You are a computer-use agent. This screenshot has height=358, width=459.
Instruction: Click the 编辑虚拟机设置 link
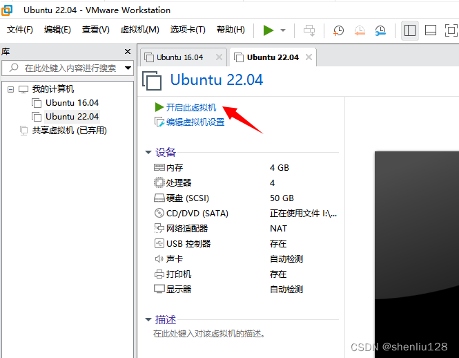[195, 122]
